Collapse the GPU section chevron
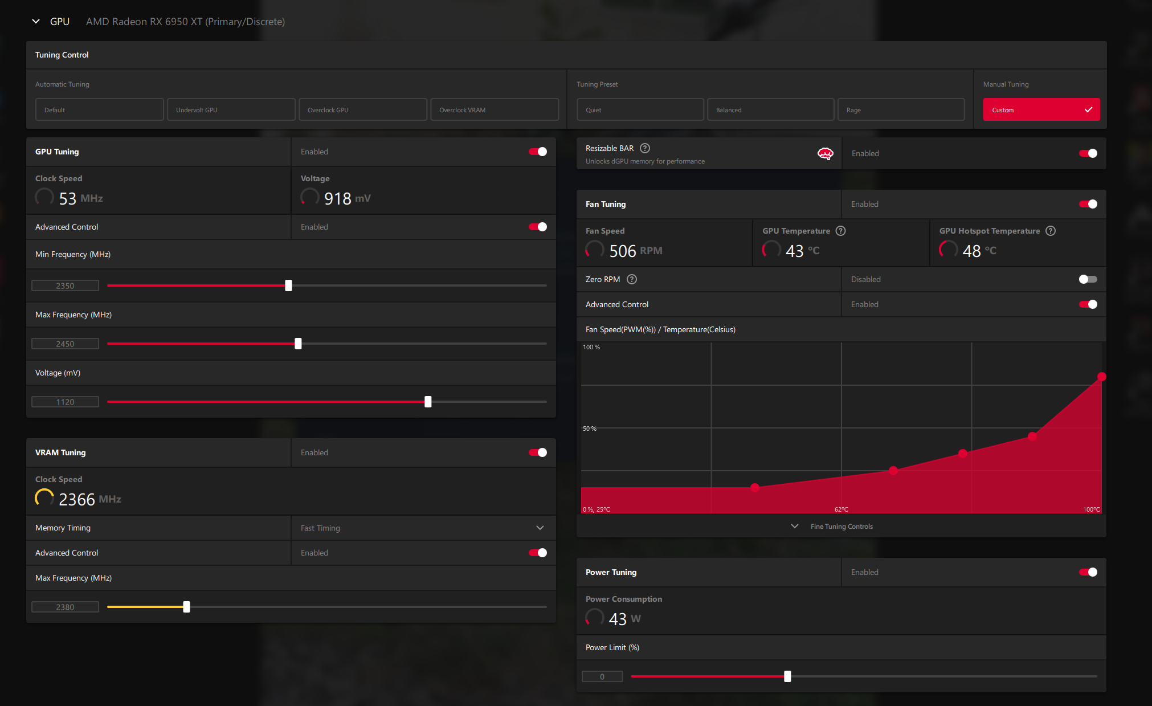The width and height of the screenshot is (1152, 706). coord(36,22)
